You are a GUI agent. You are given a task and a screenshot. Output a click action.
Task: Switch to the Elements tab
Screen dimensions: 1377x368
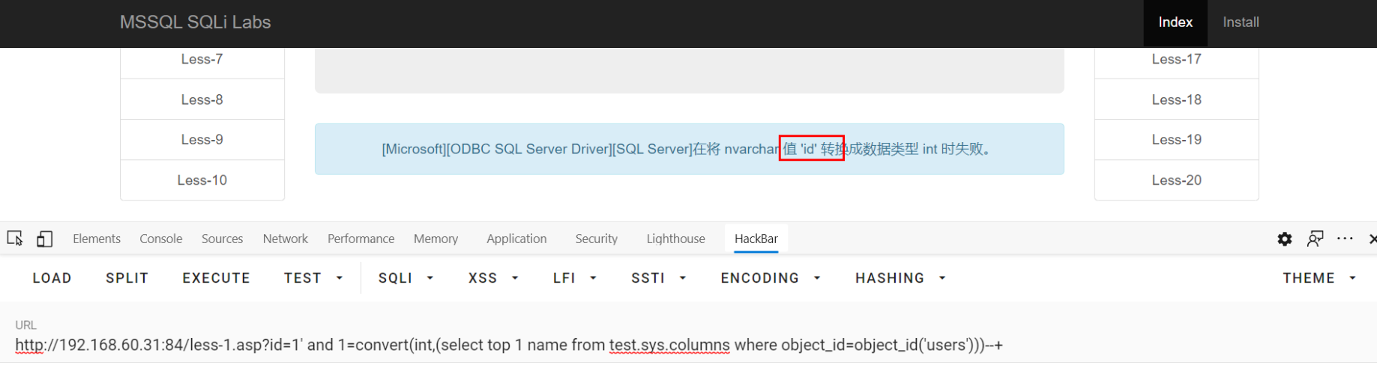pyautogui.click(x=97, y=239)
